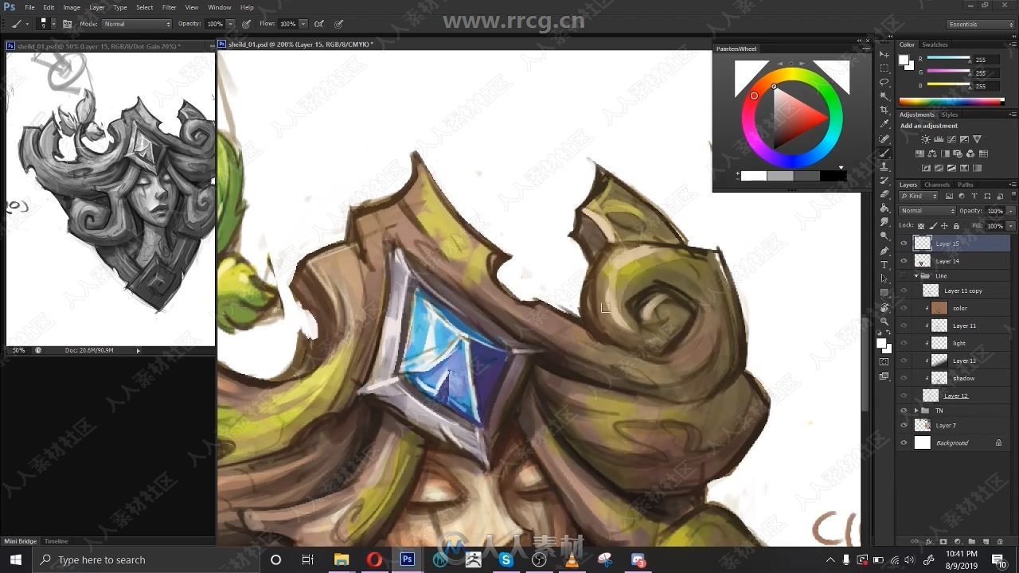Open brush blending Mode dropdown

click(136, 24)
